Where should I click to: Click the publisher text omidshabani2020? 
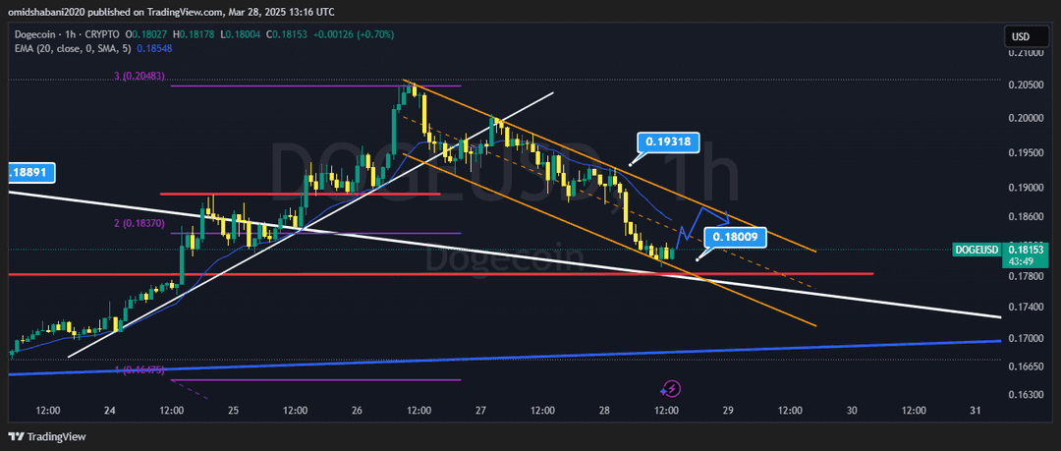click(47, 12)
